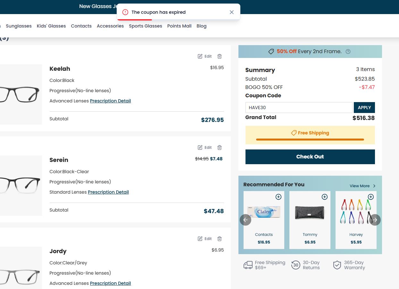Image resolution: width=399 pixels, height=289 pixels.
Task: Open the Accessories menu
Action: pyautogui.click(x=110, y=26)
